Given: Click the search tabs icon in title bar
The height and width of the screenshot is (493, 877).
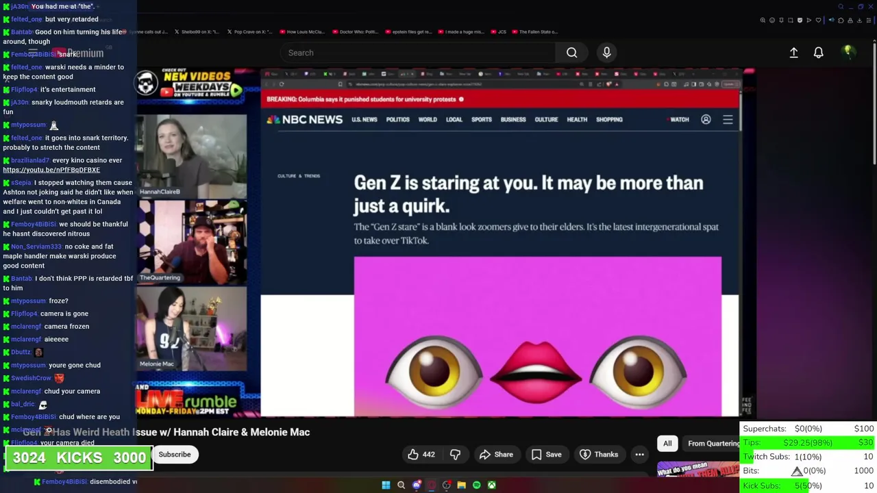Looking at the screenshot, I should pyautogui.click(x=841, y=7).
